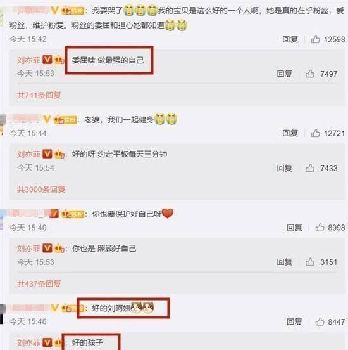Like the 15:44 comment with 12721 likes
This screenshot has width=348, height=350.
316,133
